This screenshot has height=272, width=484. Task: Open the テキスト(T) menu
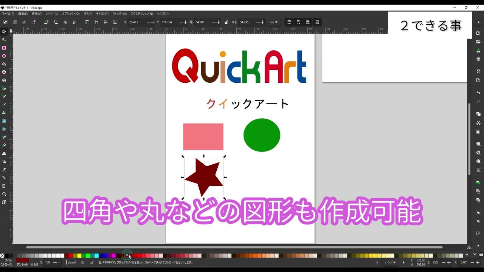[x=102, y=14]
